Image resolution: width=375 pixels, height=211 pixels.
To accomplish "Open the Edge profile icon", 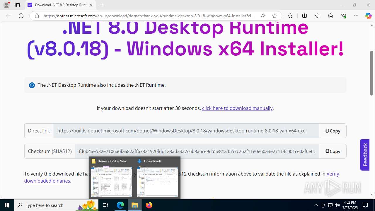I will point(6,5).
